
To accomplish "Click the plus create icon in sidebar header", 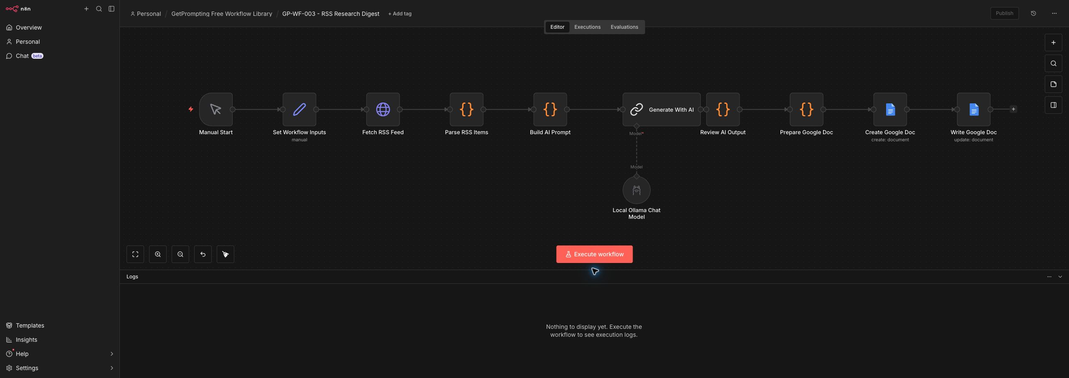I will pyautogui.click(x=86, y=9).
